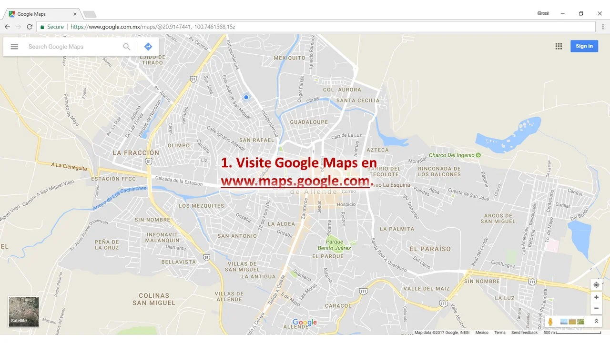Click the GUADALOUPE neighborhood label
This screenshot has height=343, width=610.
point(309,122)
